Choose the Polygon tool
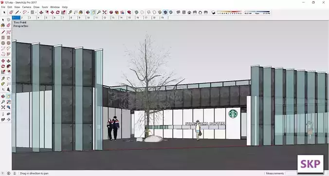This screenshot has height=176, width=329. [8, 43]
